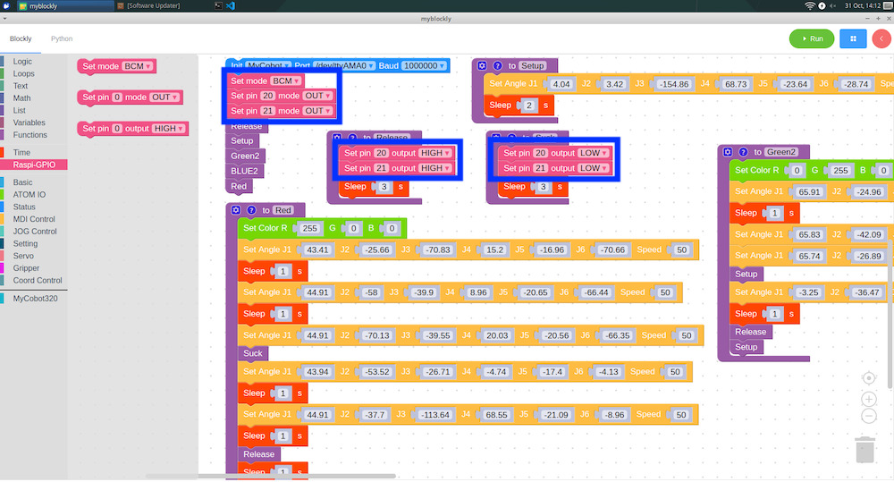The height and width of the screenshot is (482, 894).
Task: Select the Raspi-GPIO category
Action: [34, 165]
